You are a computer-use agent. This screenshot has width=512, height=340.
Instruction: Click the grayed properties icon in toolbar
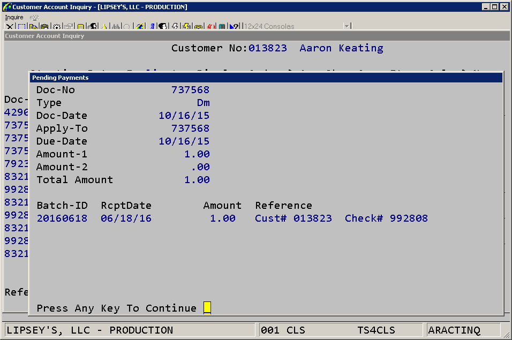[69, 26]
